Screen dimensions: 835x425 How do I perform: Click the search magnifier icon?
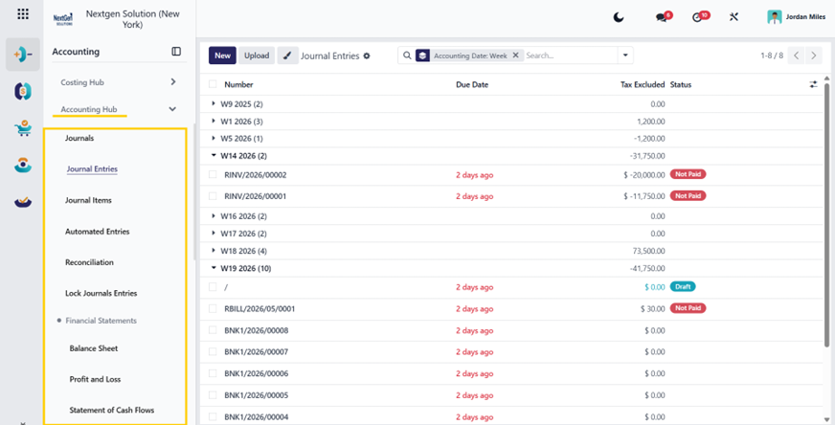[x=407, y=56]
